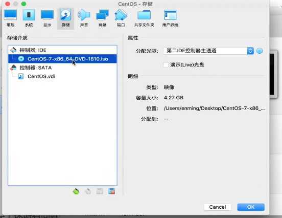Click the dropdown arrows of the optical drive selector
This screenshot has width=282, height=218.
250,51
